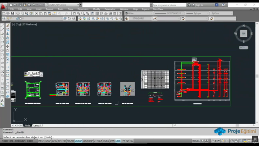The width and height of the screenshot is (259, 146).
Task: Toggle GRID display in status bar
Action: point(55,141)
